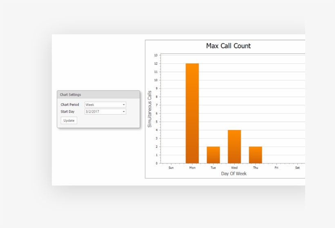Click the Max Call Count chart title

[228, 46]
